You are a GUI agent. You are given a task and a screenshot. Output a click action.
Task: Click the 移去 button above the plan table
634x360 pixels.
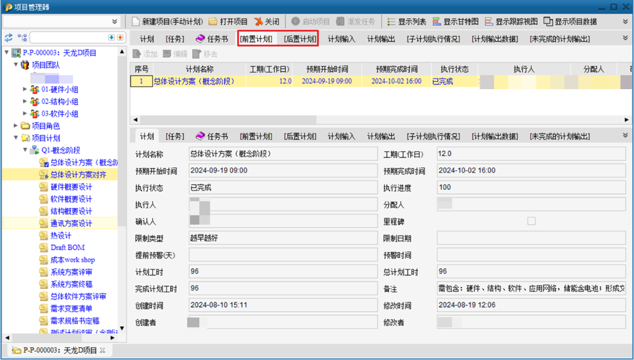coord(205,54)
